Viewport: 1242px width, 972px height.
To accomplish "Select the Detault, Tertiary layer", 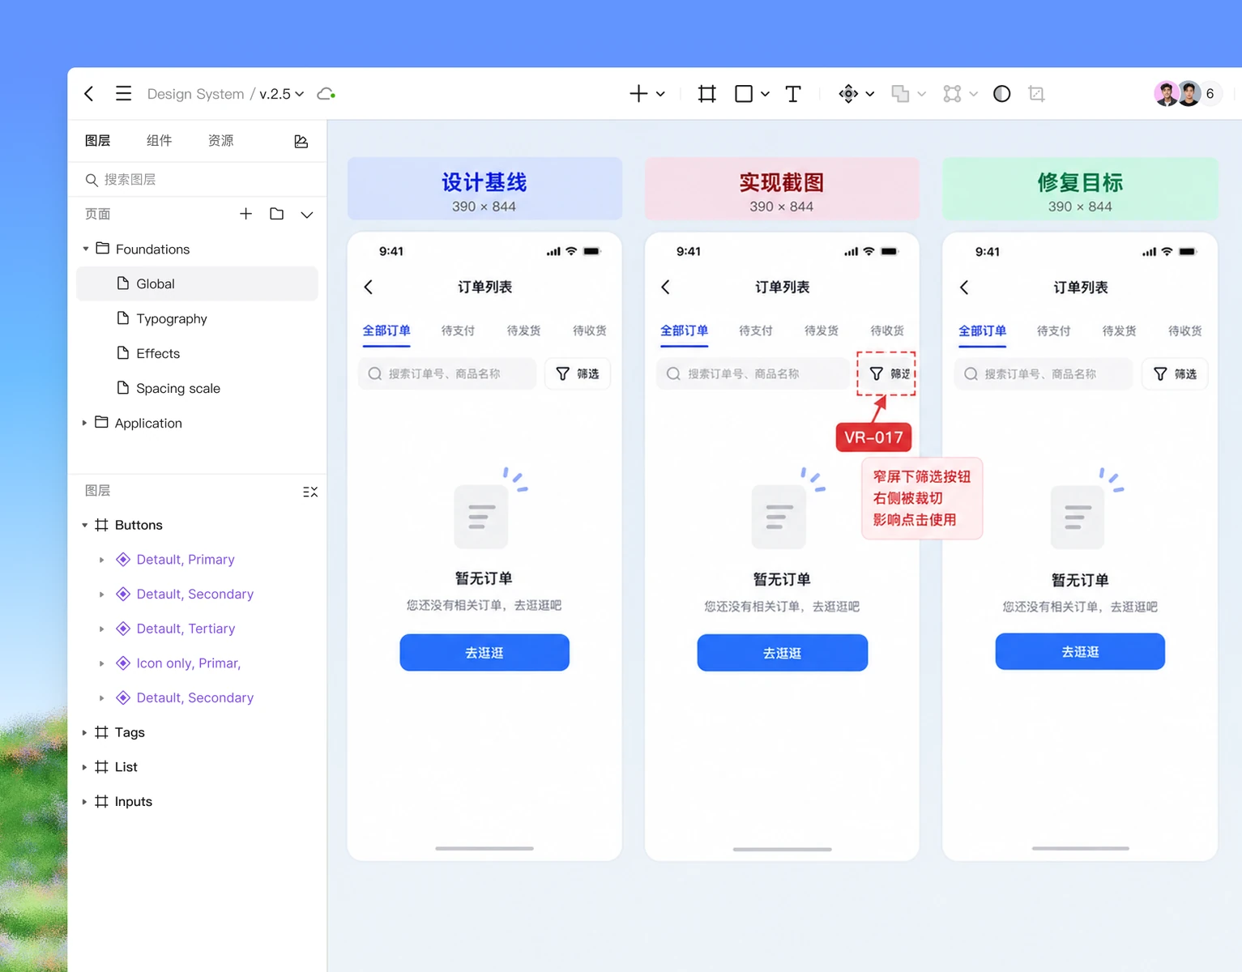I will pos(186,629).
